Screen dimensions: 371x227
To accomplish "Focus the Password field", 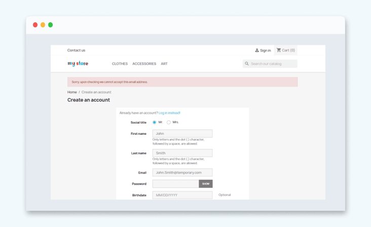I will 176,184.
